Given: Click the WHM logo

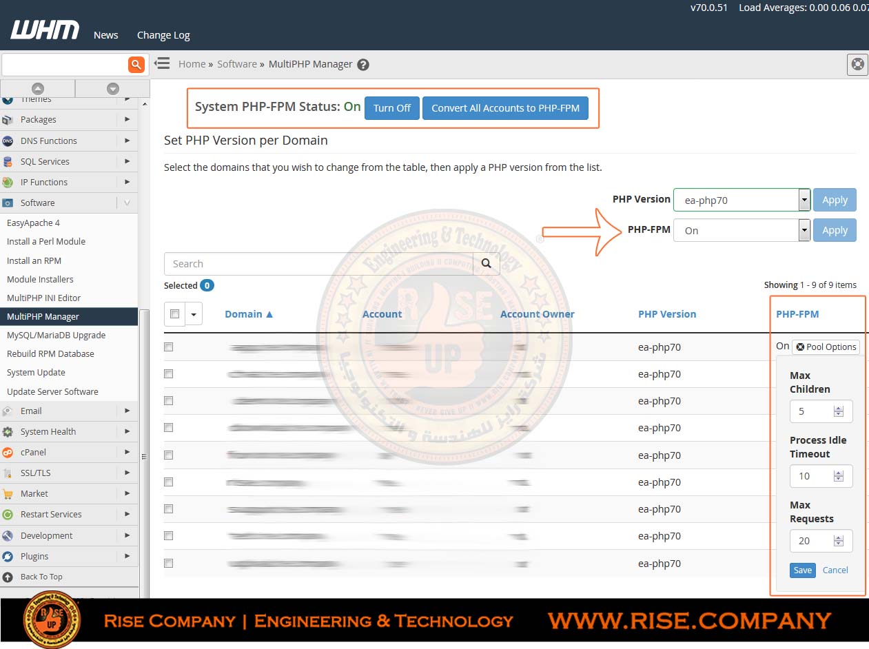Looking at the screenshot, I should (x=45, y=30).
